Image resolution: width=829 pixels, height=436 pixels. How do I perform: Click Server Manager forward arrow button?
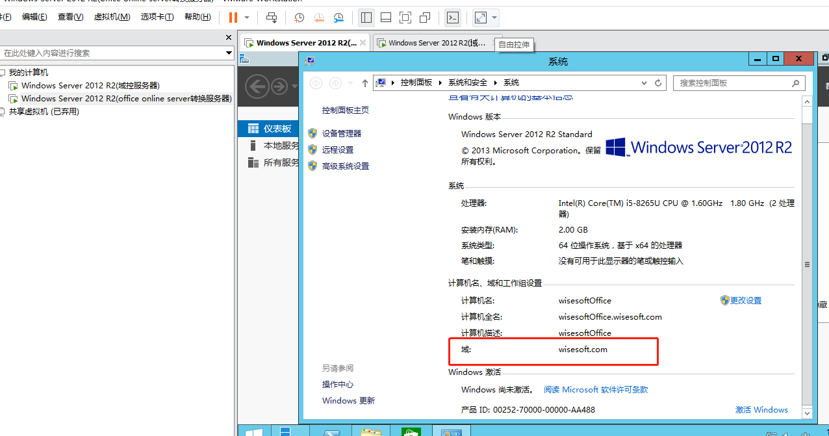[279, 86]
